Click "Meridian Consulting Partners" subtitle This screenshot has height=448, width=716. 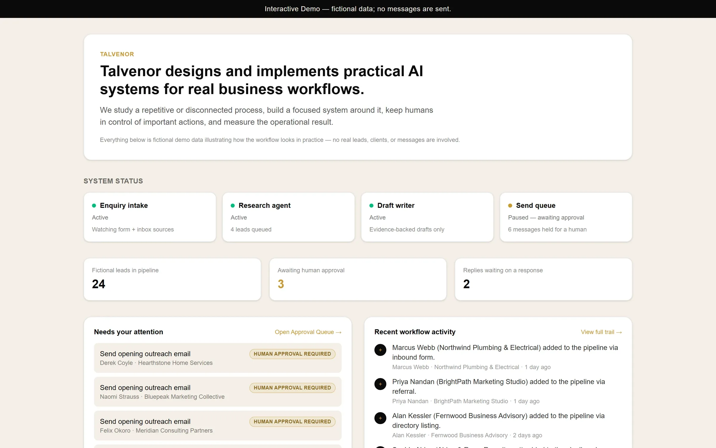pos(174,430)
